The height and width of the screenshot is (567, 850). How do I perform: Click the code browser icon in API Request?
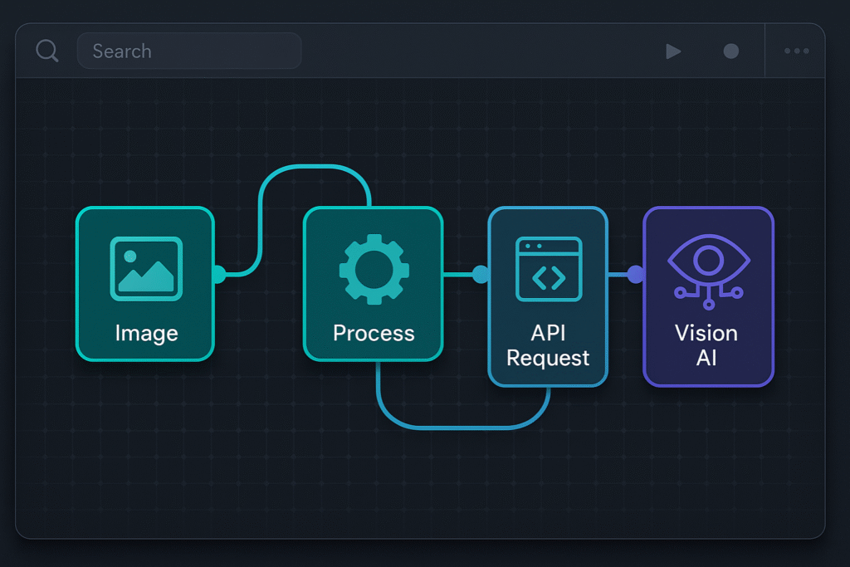(x=548, y=269)
